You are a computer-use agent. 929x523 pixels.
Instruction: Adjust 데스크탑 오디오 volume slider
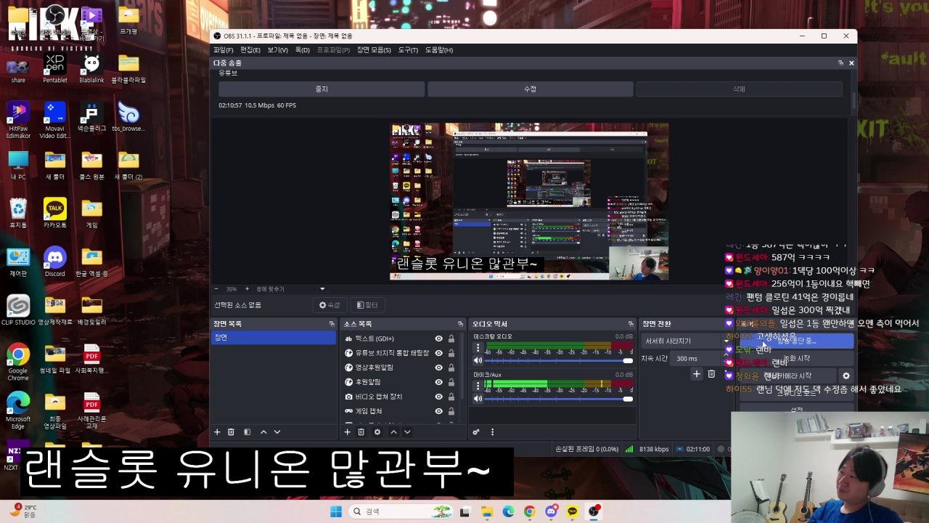[557, 360]
